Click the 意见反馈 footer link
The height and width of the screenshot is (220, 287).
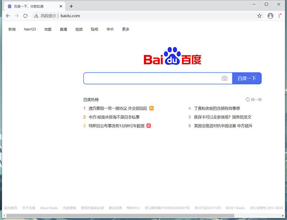point(115,208)
